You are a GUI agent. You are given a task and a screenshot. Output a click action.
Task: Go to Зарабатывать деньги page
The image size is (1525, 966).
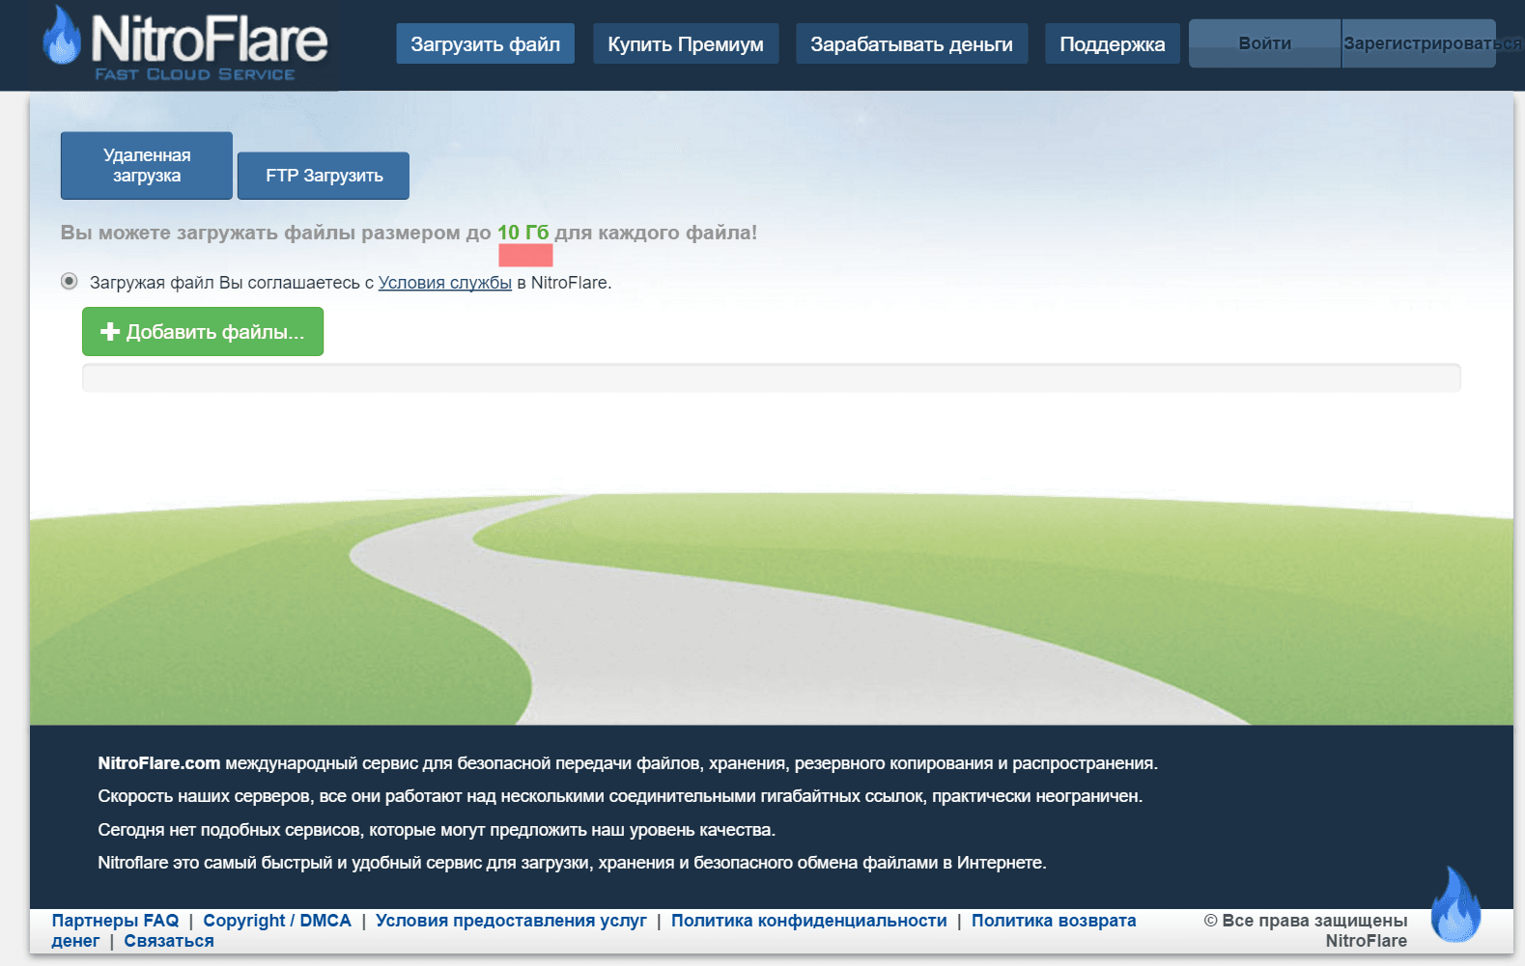click(912, 43)
